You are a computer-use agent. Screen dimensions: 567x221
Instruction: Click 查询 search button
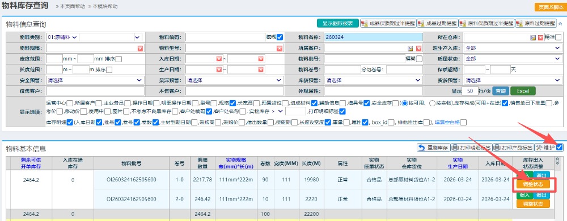(x=501, y=91)
